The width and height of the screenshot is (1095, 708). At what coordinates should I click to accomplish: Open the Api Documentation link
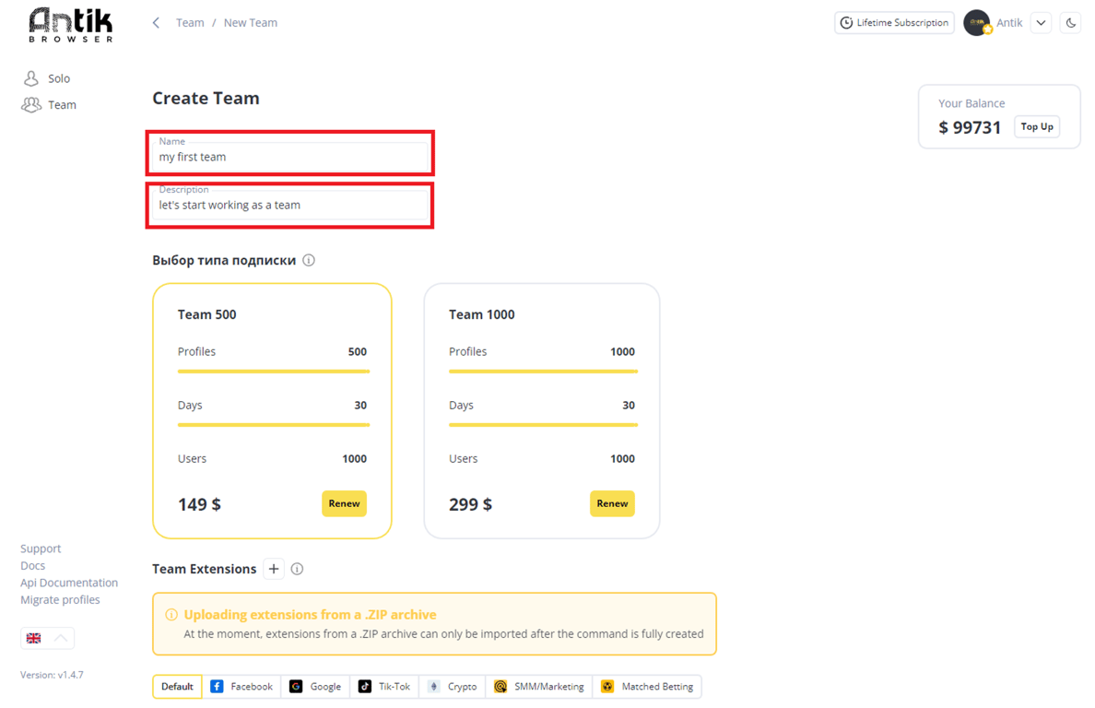(x=69, y=583)
